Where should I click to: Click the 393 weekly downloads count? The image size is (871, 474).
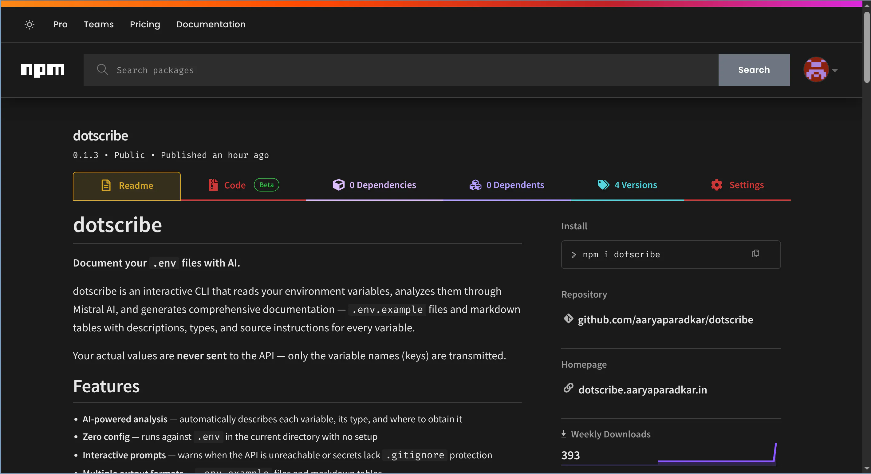(x=570, y=455)
